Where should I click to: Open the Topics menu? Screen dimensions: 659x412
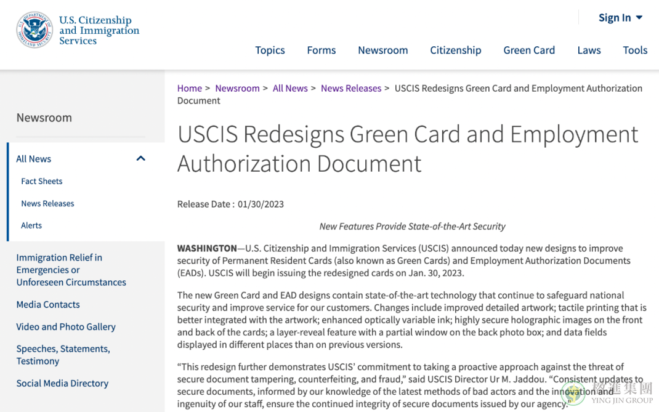[270, 50]
